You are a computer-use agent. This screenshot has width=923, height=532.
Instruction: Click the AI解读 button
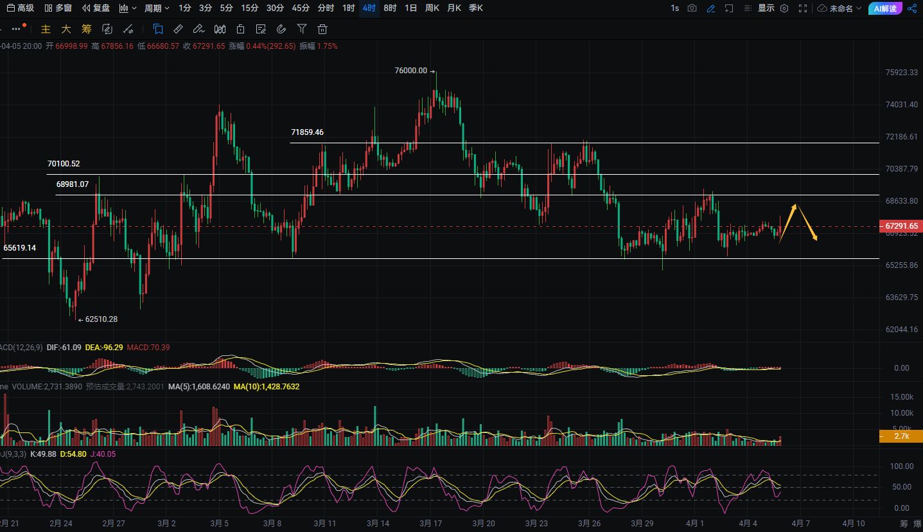[x=886, y=8]
